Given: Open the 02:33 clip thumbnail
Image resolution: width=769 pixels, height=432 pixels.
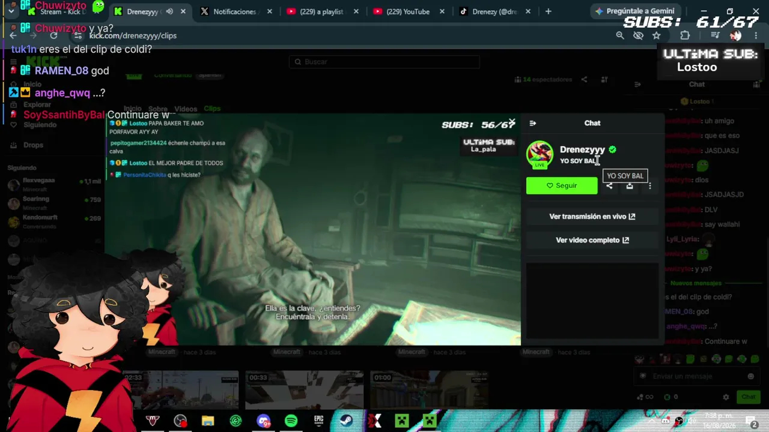Looking at the screenshot, I should [x=180, y=390].
